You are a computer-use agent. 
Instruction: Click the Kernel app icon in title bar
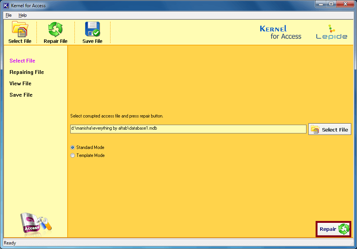(6, 5)
